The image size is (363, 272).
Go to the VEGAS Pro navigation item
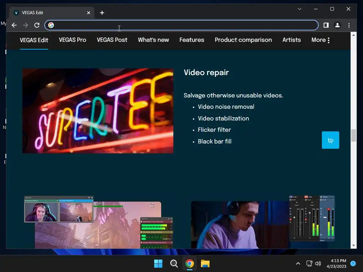click(x=72, y=40)
